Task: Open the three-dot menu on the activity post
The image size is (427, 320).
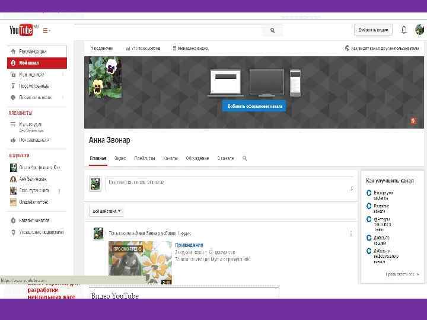Action: pyautogui.click(x=351, y=233)
